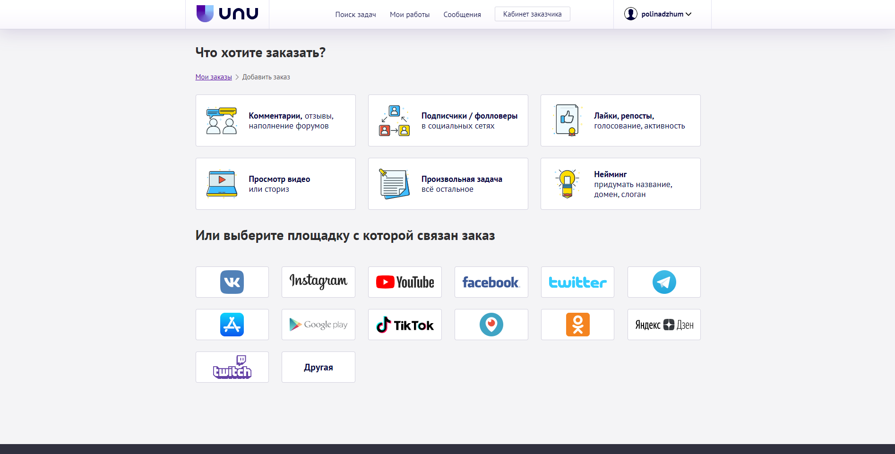The width and height of the screenshot is (895, 454).
Task: Pick the Twitch platform tile
Action: (232, 367)
